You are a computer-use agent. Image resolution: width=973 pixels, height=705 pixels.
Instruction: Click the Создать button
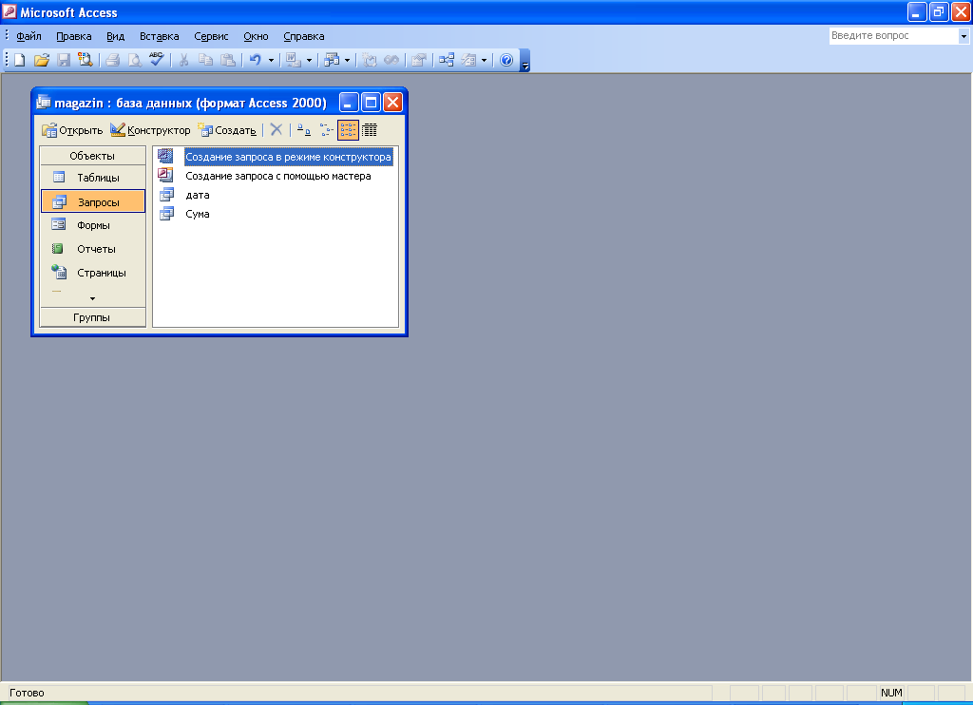pyautogui.click(x=226, y=130)
